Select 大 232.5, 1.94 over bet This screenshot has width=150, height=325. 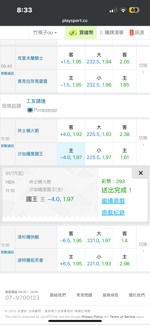99,58
